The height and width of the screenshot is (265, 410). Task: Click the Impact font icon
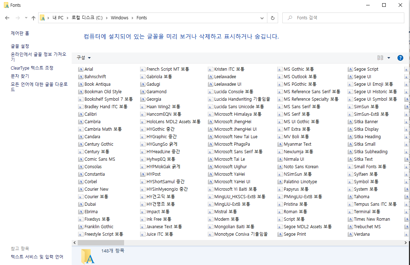[143, 212]
